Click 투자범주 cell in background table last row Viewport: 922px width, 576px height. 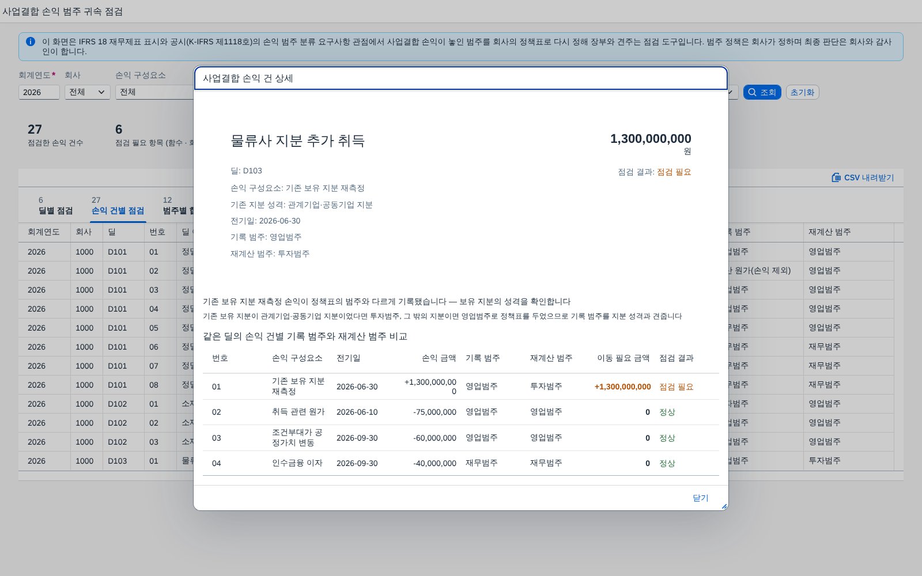pyautogui.click(x=825, y=461)
